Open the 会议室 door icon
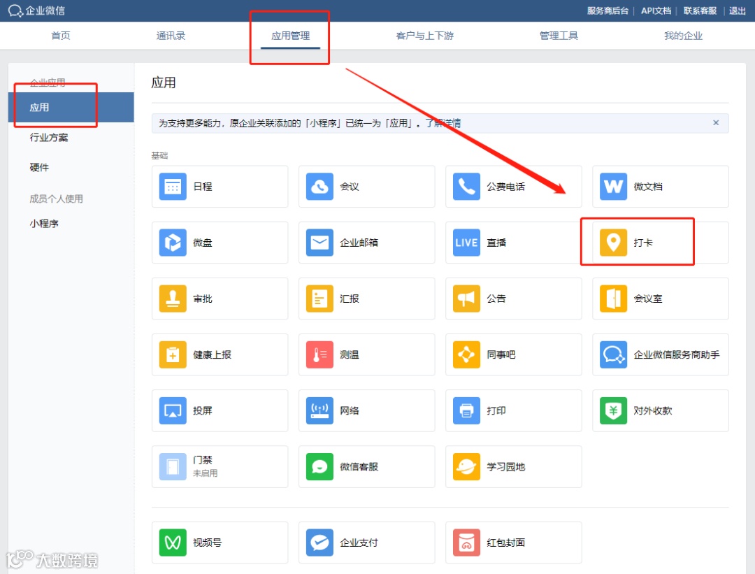This screenshot has width=755, height=574. pyautogui.click(x=613, y=299)
